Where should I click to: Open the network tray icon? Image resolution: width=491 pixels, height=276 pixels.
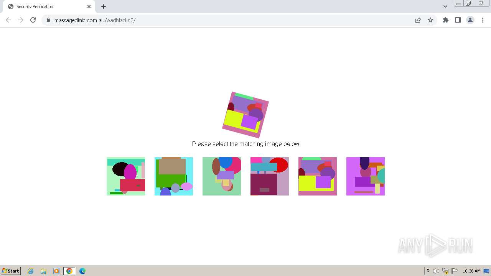point(445,271)
